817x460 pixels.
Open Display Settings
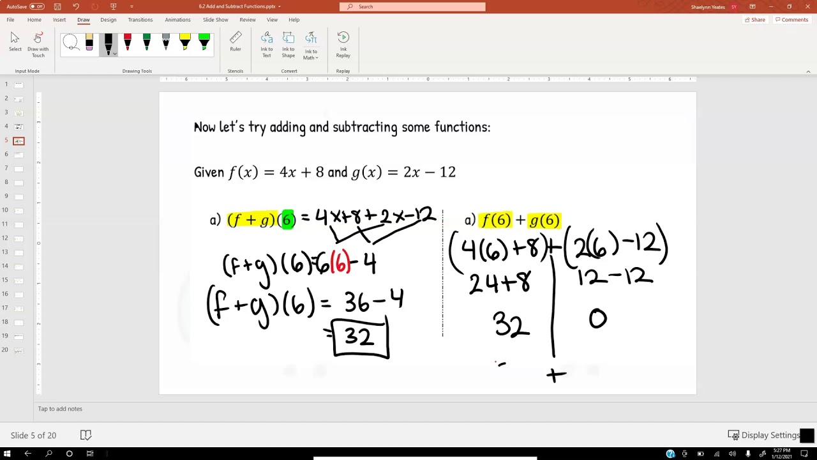pyautogui.click(x=764, y=435)
